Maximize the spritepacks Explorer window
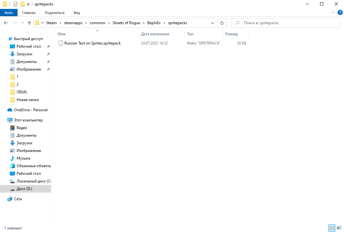The width and height of the screenshot is (344, 232). point(322,4)
